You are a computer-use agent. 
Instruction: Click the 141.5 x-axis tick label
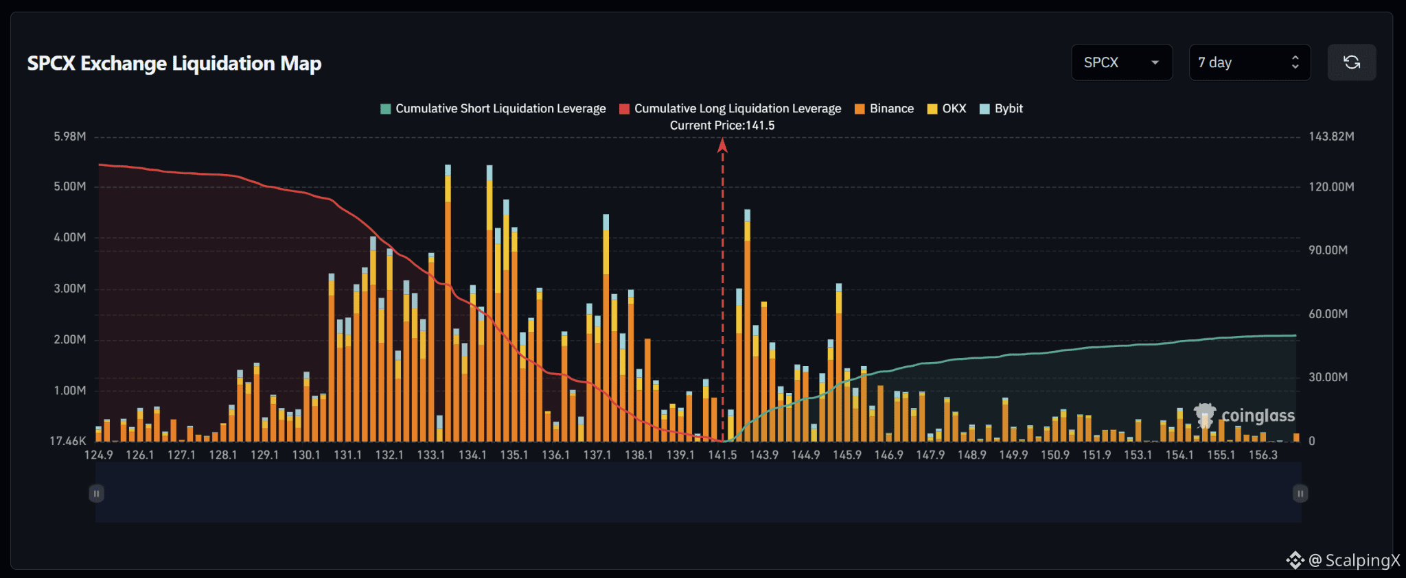(x=722, y=455)
